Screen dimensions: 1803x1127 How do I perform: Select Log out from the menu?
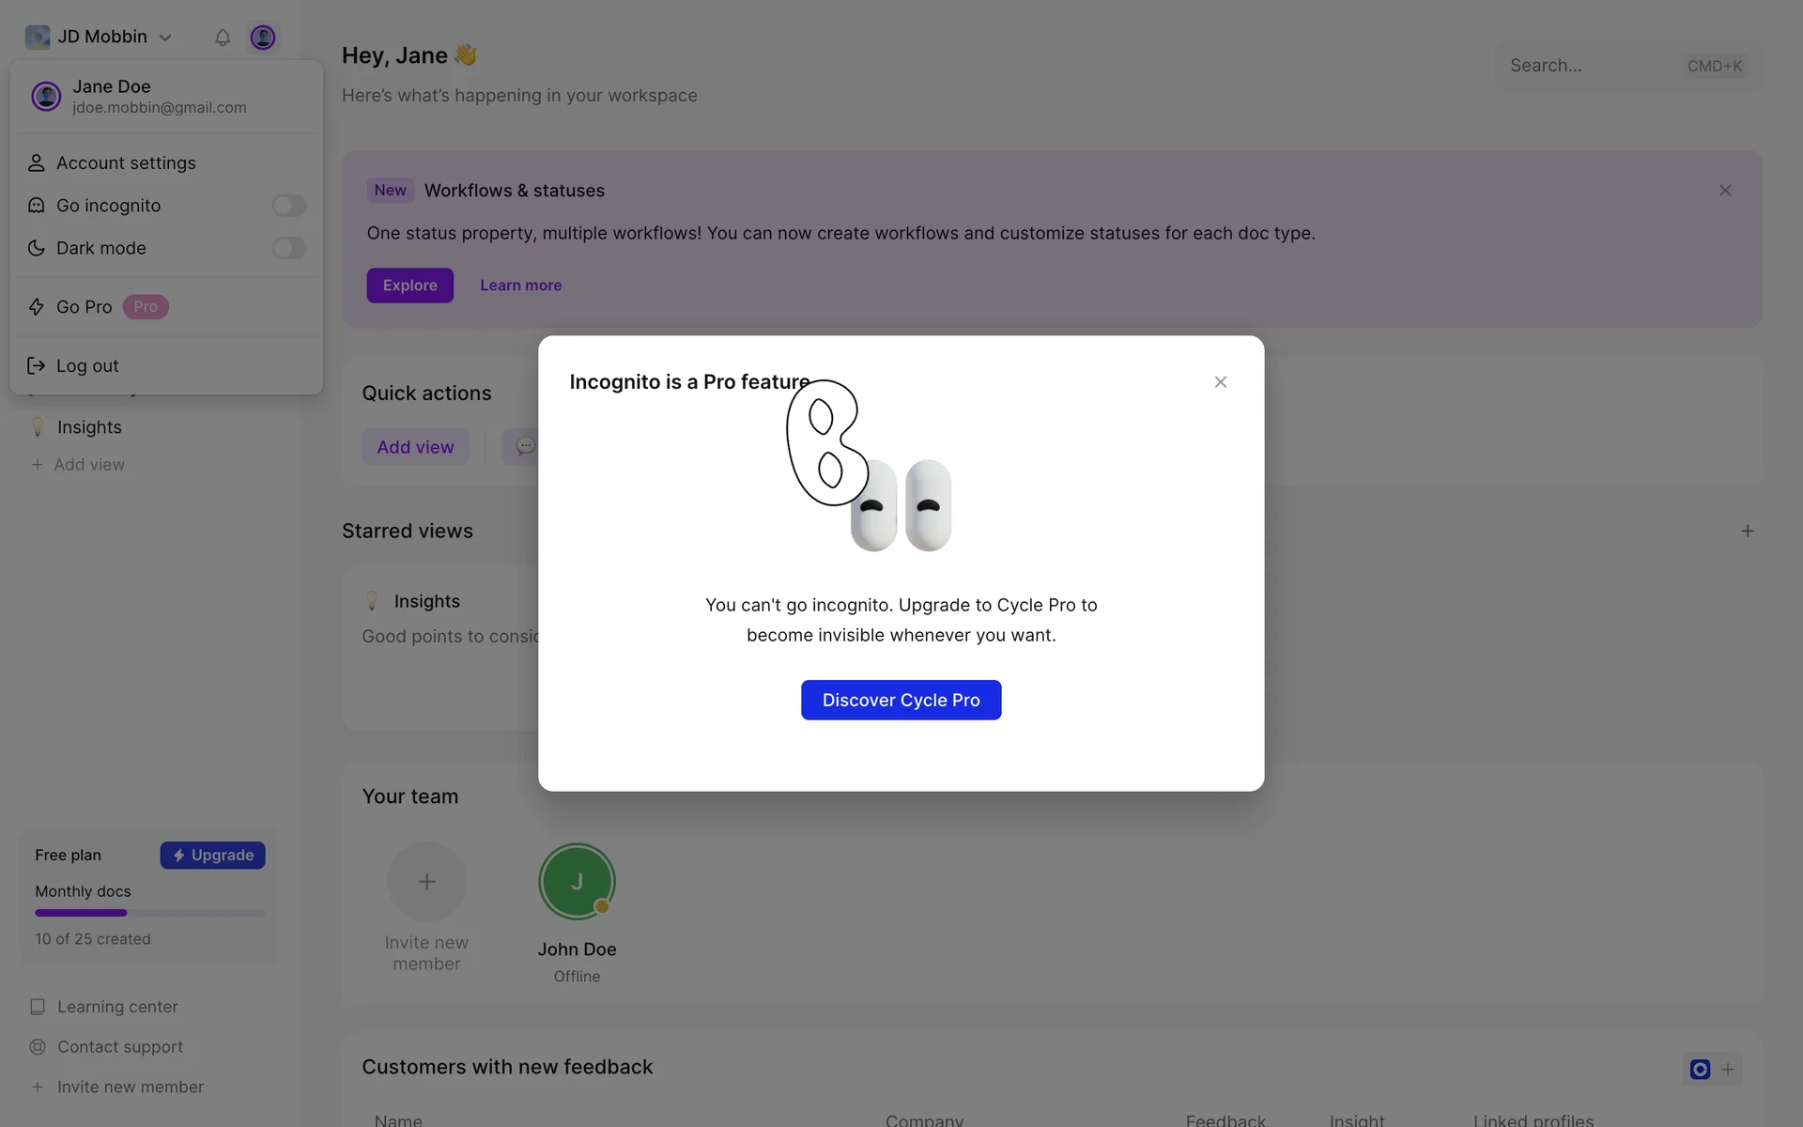point(87,366)
